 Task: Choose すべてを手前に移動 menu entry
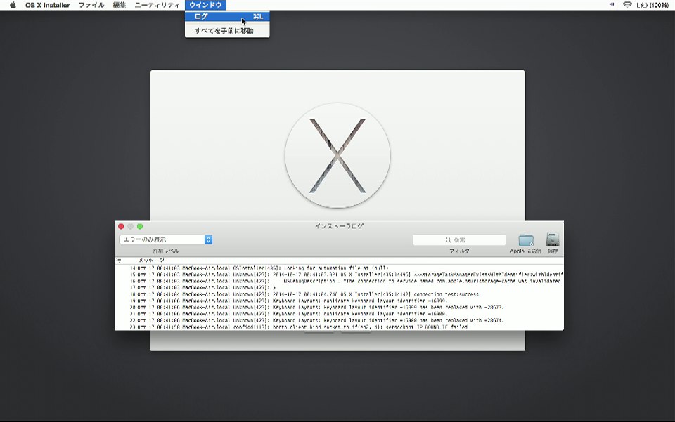227,30
